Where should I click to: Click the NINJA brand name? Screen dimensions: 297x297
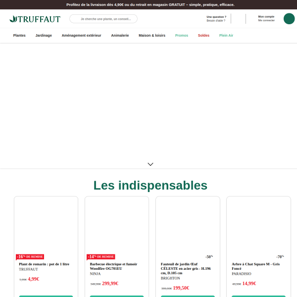(x=95, y=274)
